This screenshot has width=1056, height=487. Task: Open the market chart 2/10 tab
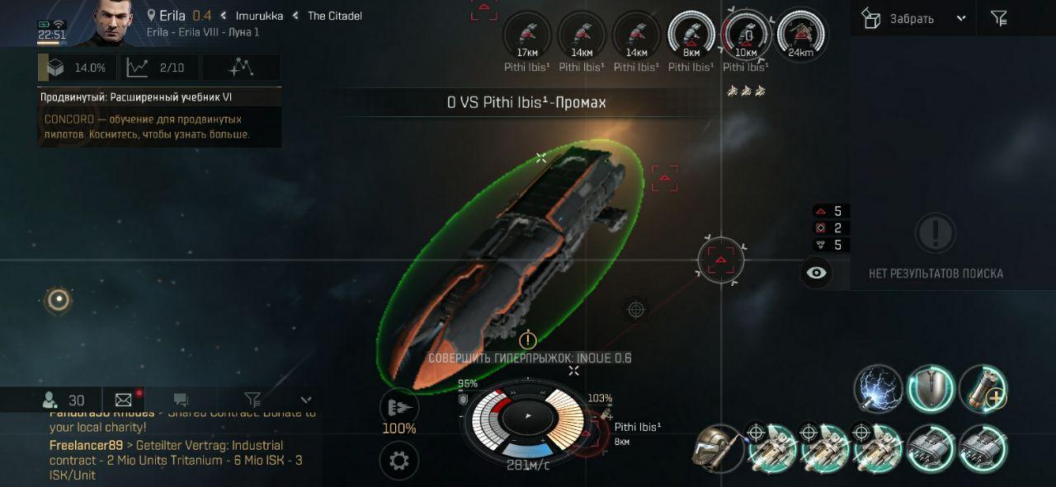(159, 68)
